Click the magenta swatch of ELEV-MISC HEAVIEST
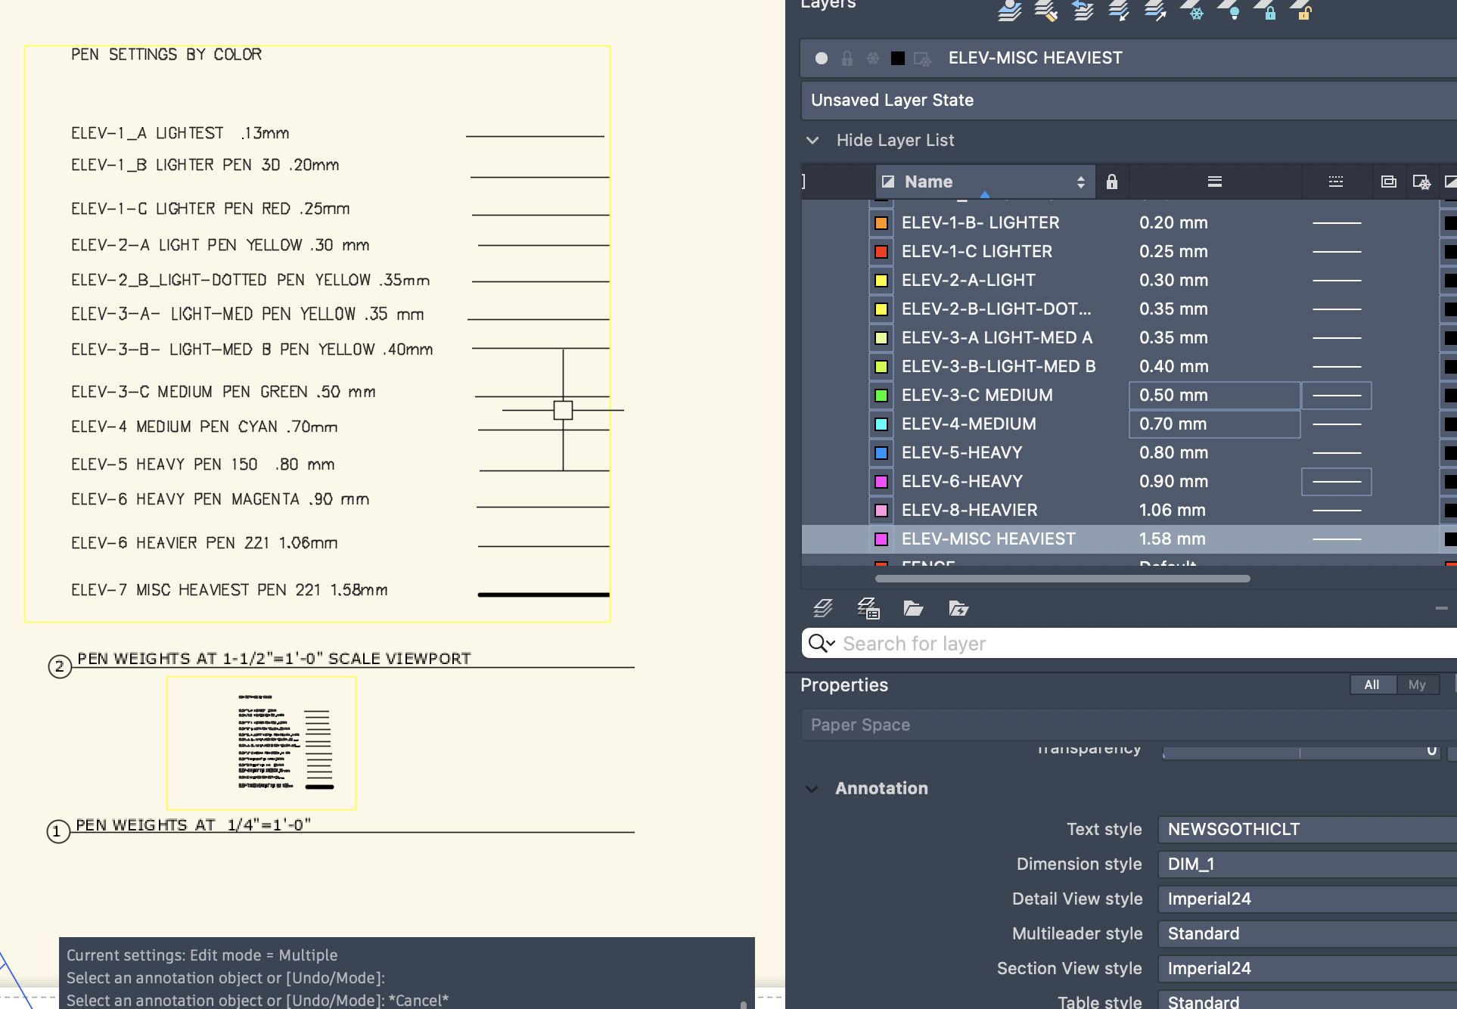The width and height of the screenshot is (1457, 1009). [x=881, y=539]
